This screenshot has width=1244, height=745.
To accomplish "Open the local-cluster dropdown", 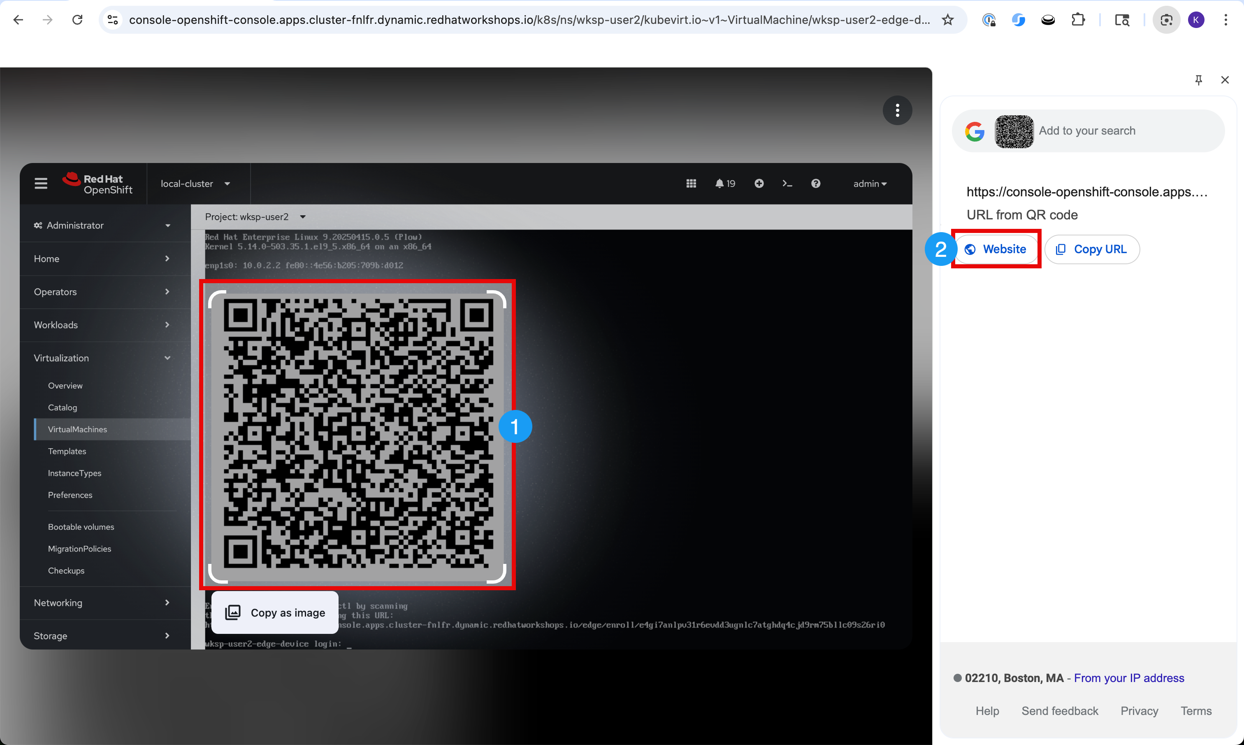I will (196, 184).
